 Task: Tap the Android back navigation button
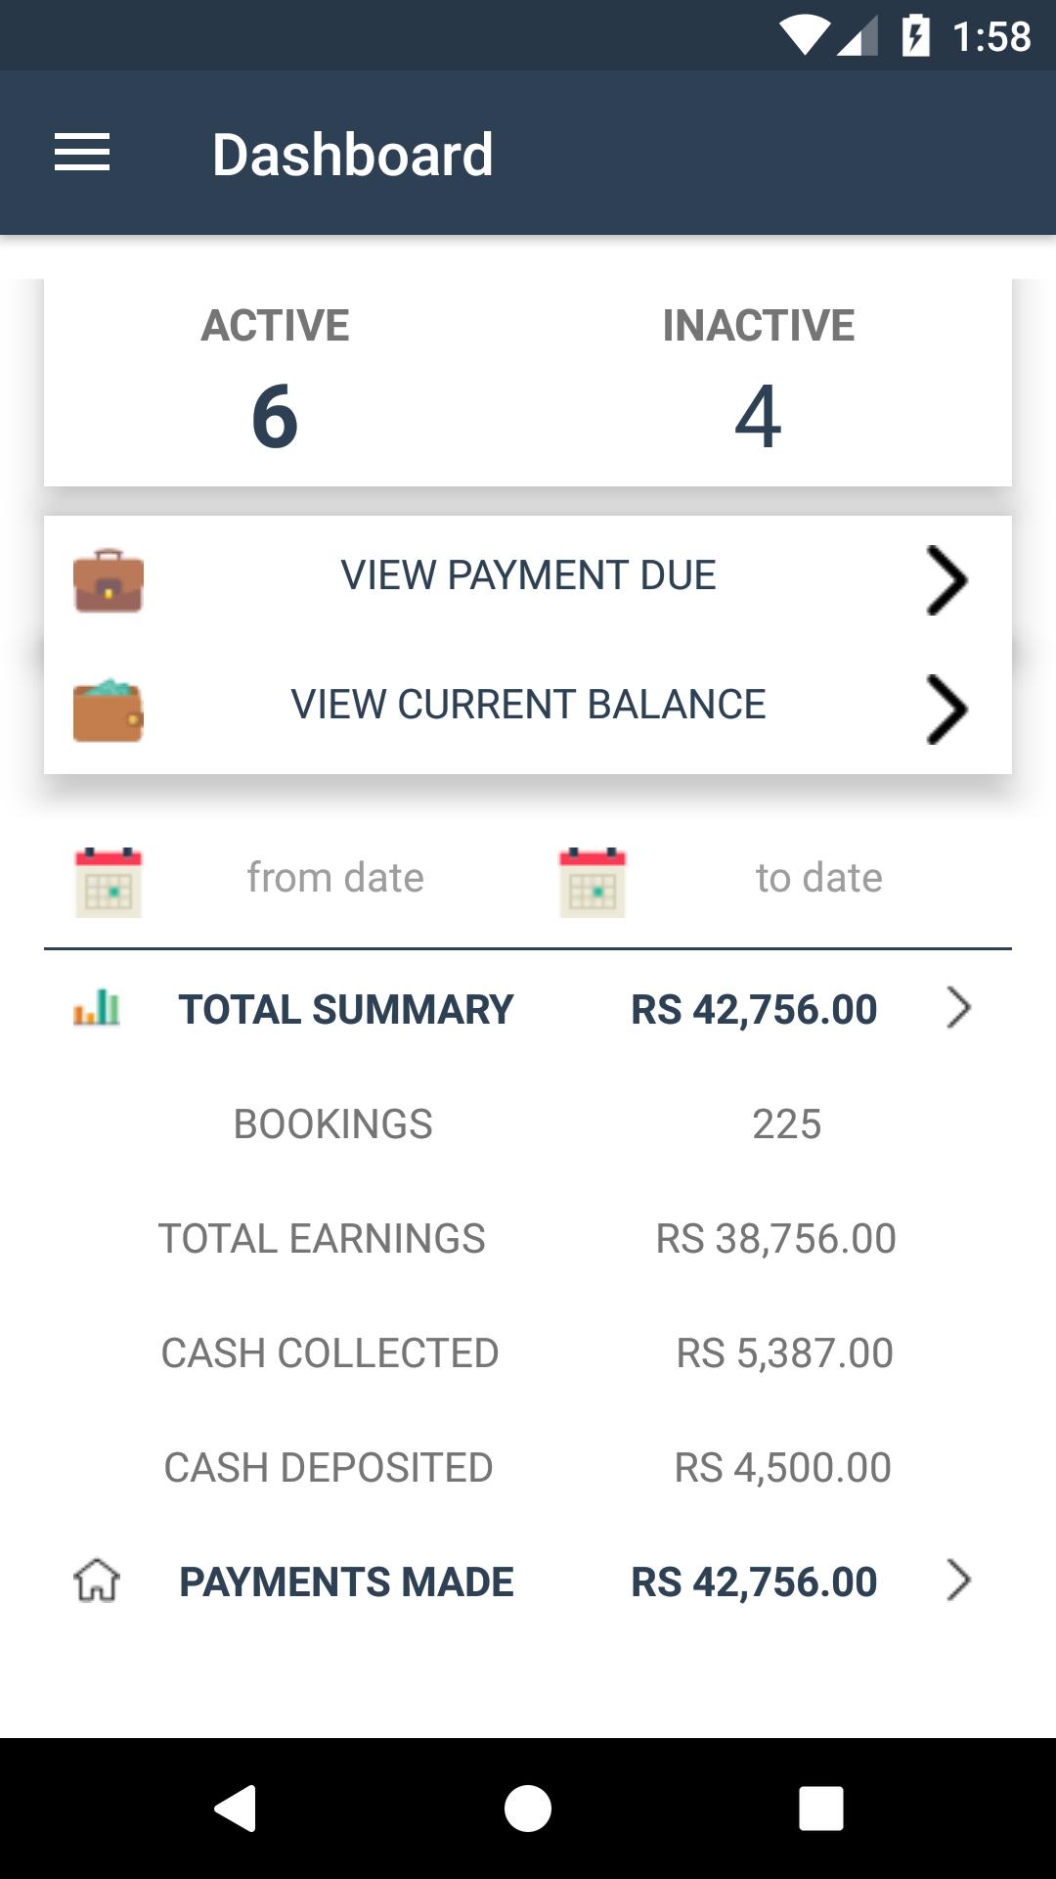point(236,1808)
